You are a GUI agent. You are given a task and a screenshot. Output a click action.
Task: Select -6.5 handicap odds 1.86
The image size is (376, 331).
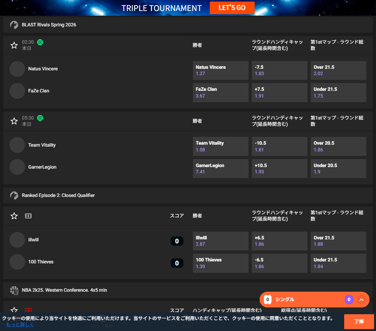(x=280, y=263)
